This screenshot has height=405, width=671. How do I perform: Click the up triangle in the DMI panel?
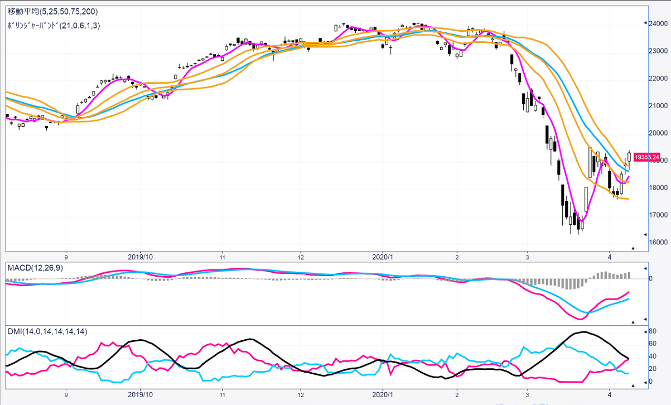[x=633, y=385]
